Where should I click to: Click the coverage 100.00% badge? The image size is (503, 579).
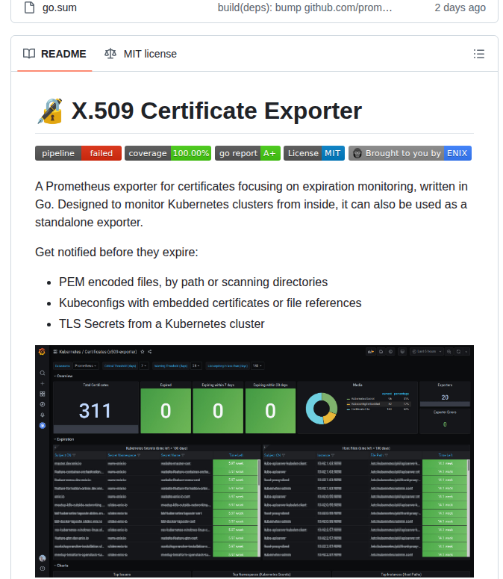(168, 153)
